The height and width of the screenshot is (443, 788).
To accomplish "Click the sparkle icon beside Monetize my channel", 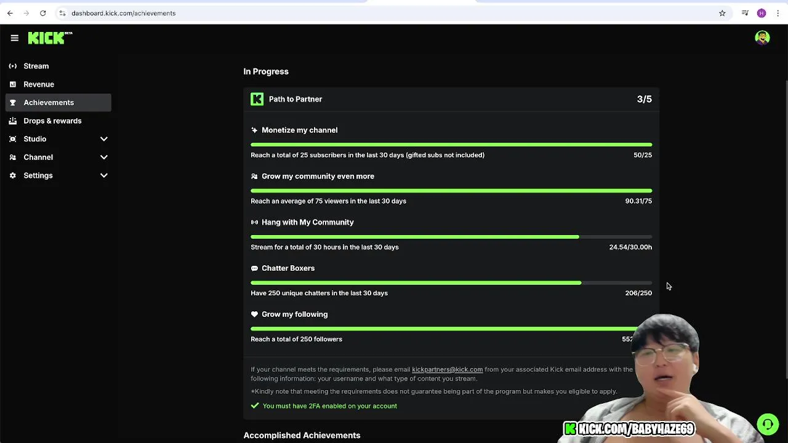I will point(254,130).
